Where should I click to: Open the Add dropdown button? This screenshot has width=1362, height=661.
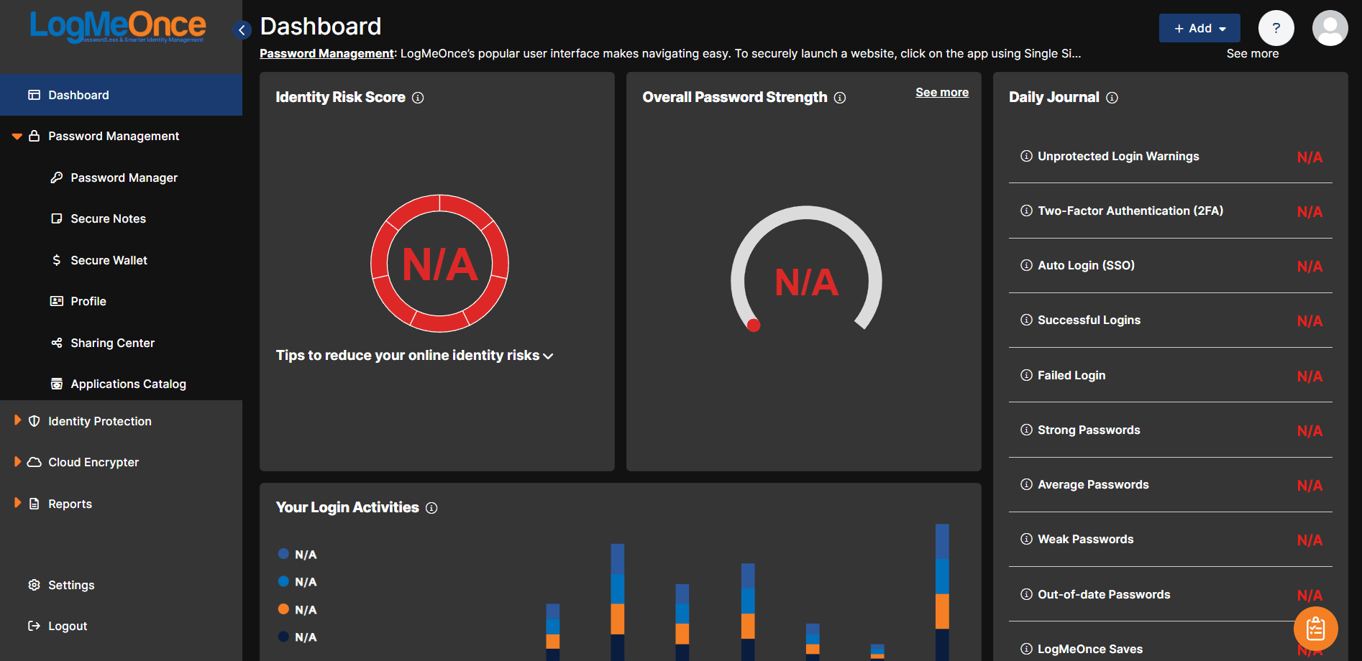click(1199, 28)
